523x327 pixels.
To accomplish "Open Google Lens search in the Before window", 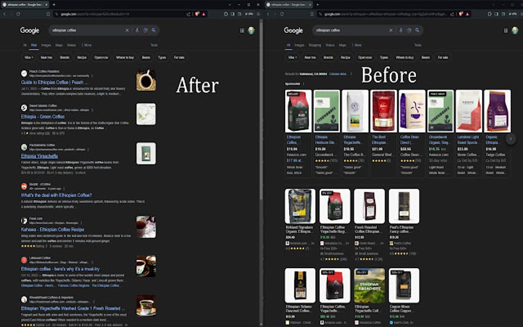I will (x=409, y=30).
